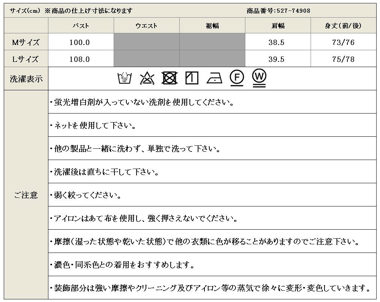Select the 肩幅 column header

coord(278,26)
